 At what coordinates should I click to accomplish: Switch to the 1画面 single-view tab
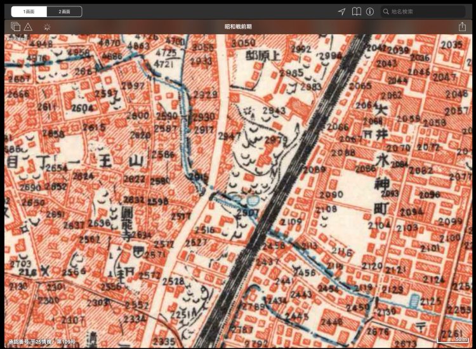tap(29, 11)
